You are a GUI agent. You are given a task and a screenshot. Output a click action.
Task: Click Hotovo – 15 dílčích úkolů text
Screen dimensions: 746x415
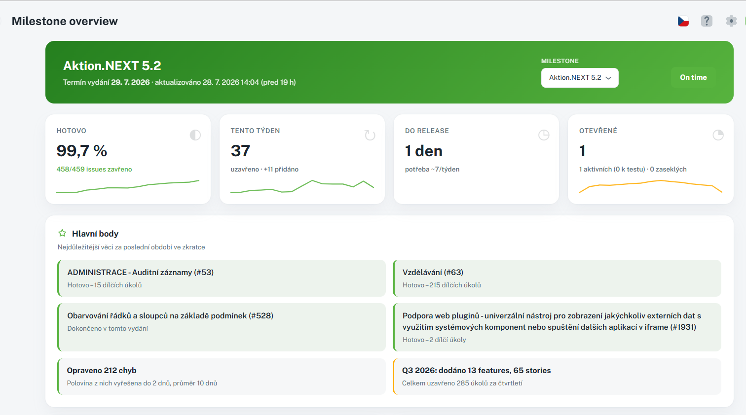coord(105,285)
